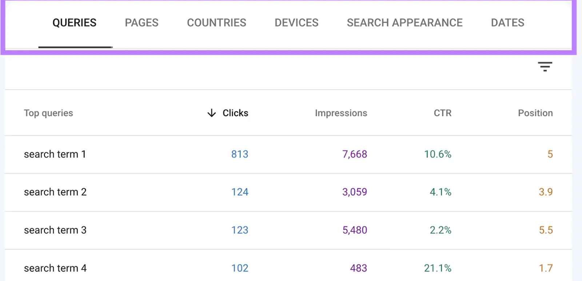The image size is (582, 281).
Task: Select the Countries tab
Action: 216,23
